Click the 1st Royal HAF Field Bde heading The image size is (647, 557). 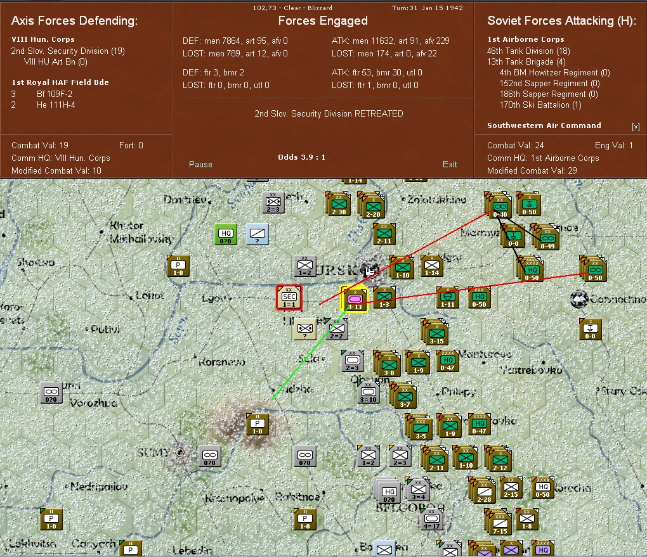point(60,82)
